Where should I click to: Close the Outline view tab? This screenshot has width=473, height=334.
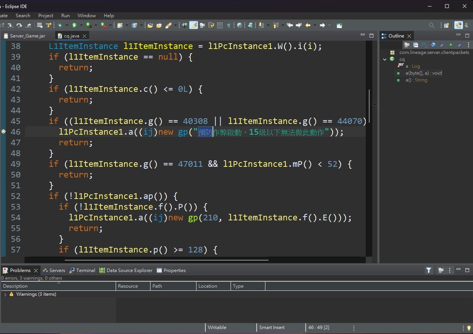click(x=409, y=36)
